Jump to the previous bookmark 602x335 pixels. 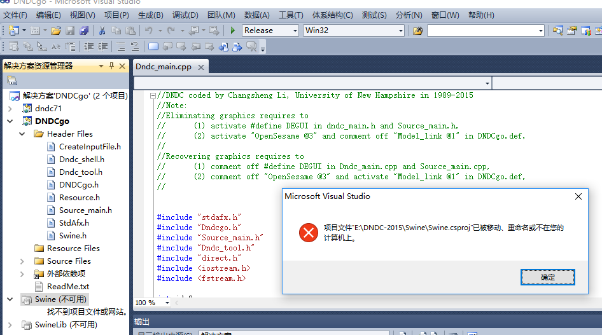(167, 47)
